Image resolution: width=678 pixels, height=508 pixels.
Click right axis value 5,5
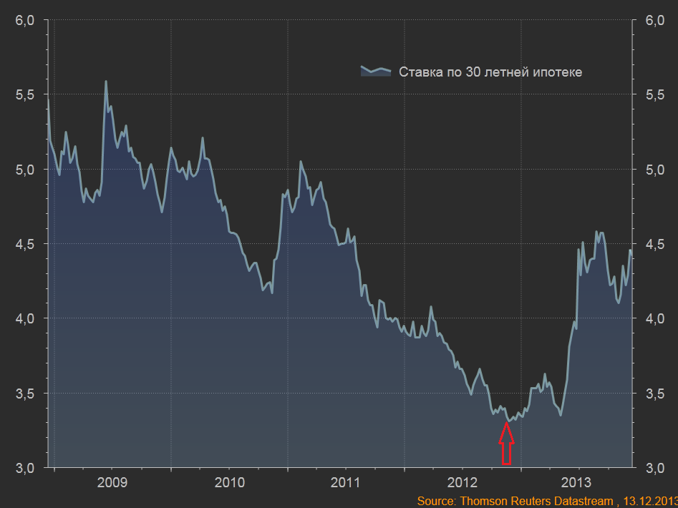click(654, 95)
